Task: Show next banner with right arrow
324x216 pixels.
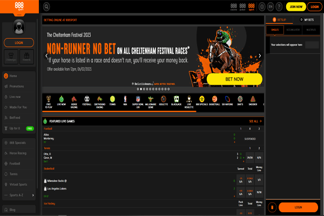Action: pyautogui.click(x=260, y=56)
